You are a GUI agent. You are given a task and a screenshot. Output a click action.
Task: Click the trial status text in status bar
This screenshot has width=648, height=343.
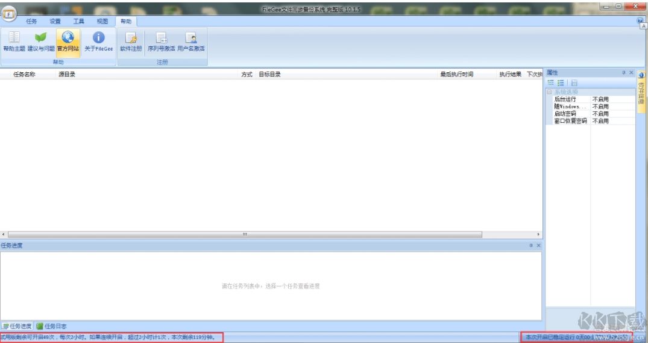click(x=109, y=337)
